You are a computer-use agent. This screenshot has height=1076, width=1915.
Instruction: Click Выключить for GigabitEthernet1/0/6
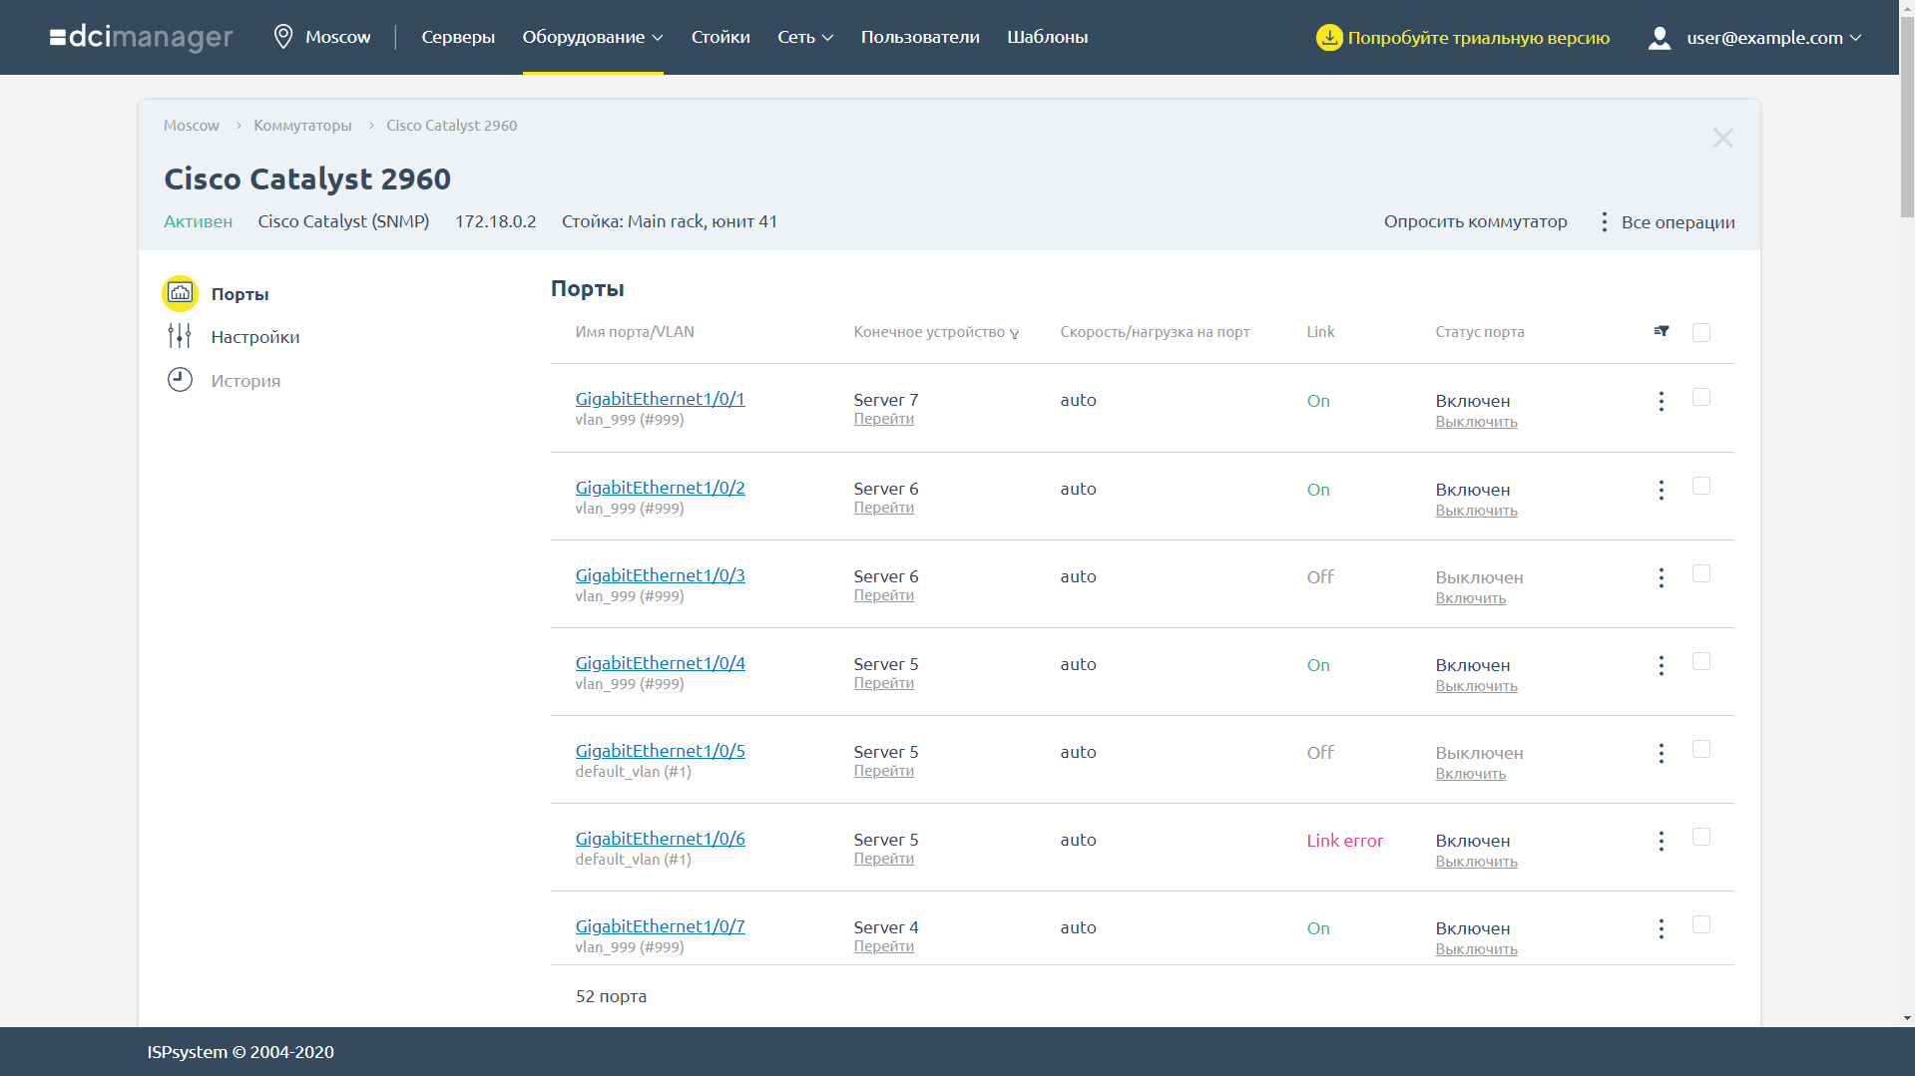pyautogui.click(x=1476, y=862)
